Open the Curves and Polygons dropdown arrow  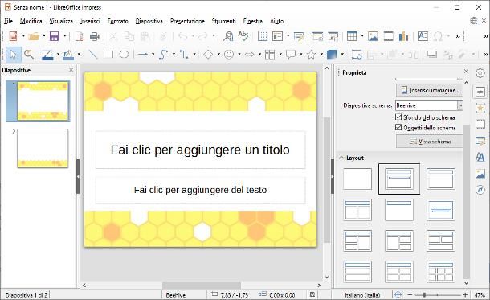(174, 55)
